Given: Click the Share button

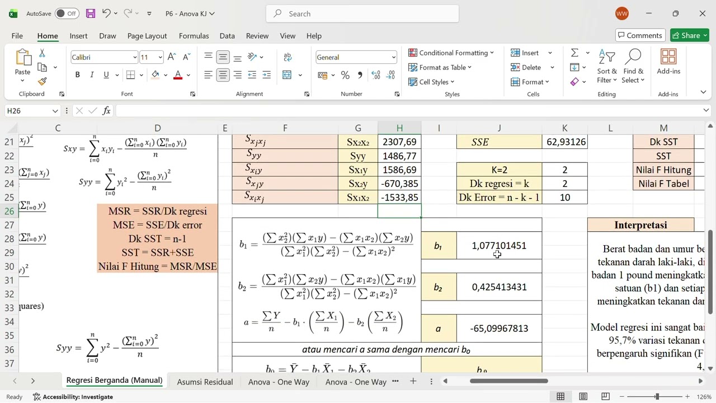Looking at the screenshot, I should [x=690, y=35].
